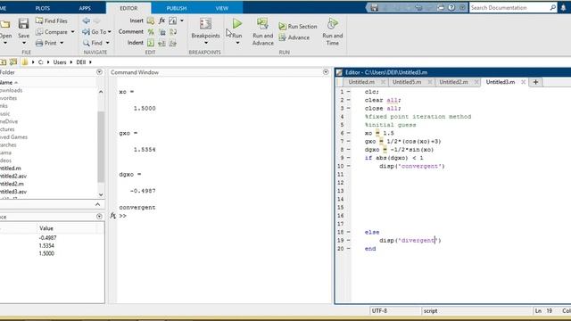This screenshot has width=571, height=321.
Task: Open the Save dropdown arrow
Action: [x=24, y=44]
